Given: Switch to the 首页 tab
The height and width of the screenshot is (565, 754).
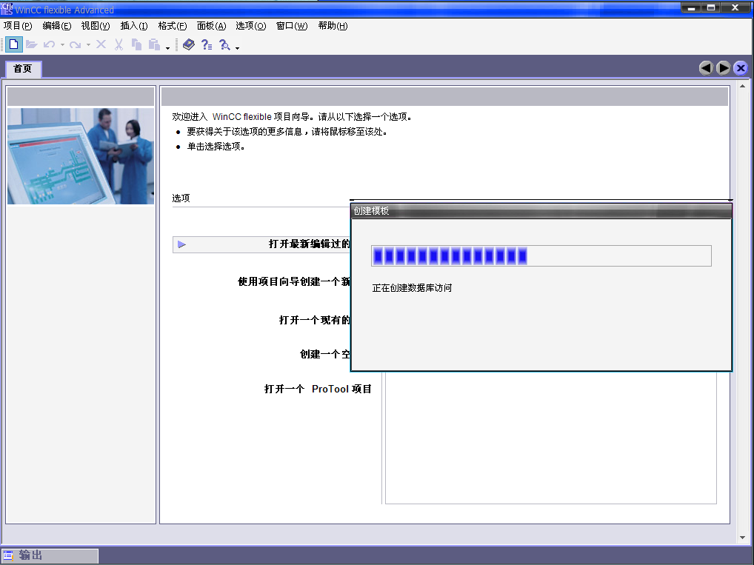Looking at the screenshot, I should pos(23,69).
